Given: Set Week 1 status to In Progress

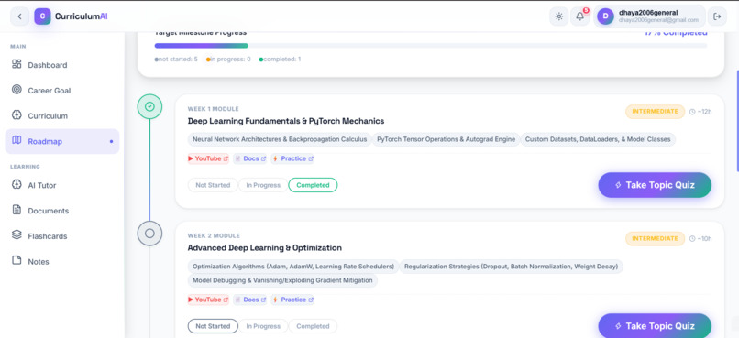Looking at the screenshot, I should pyautogui.click(x=263, y=185).
